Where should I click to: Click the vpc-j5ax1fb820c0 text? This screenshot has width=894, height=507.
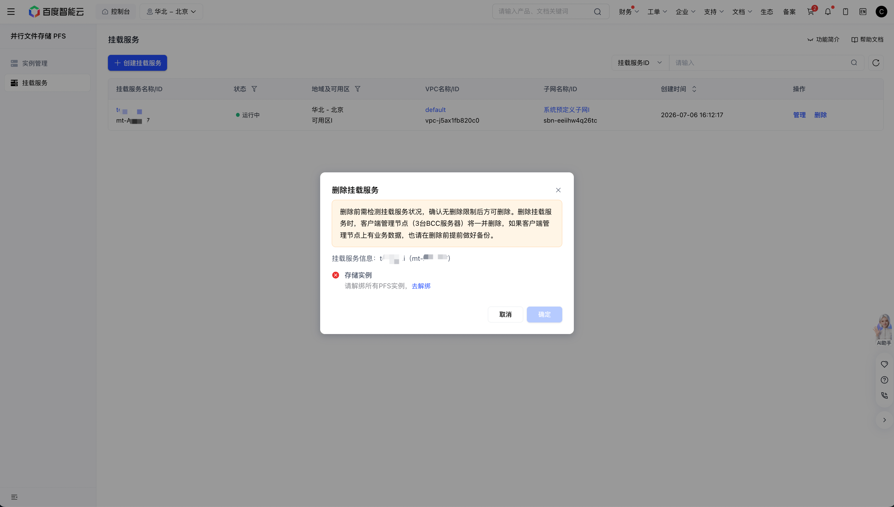(x=452, y=120)
